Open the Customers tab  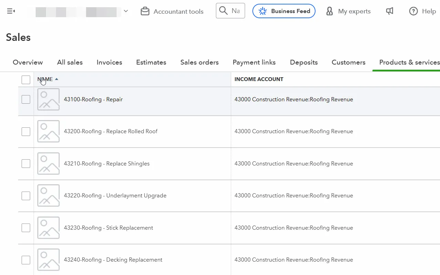coord(348,62)
